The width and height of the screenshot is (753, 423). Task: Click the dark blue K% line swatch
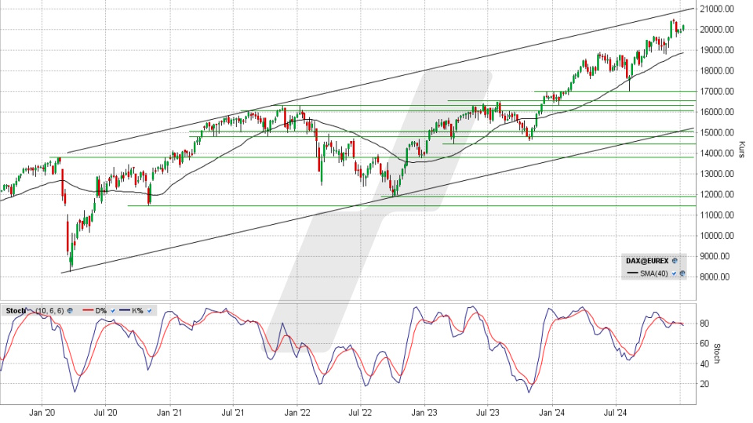(x=125, y=311)
